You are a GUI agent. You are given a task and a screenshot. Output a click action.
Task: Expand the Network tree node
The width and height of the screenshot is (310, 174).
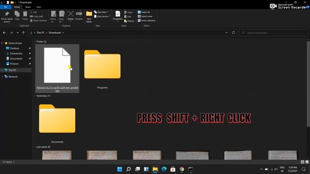click(2, 76)
